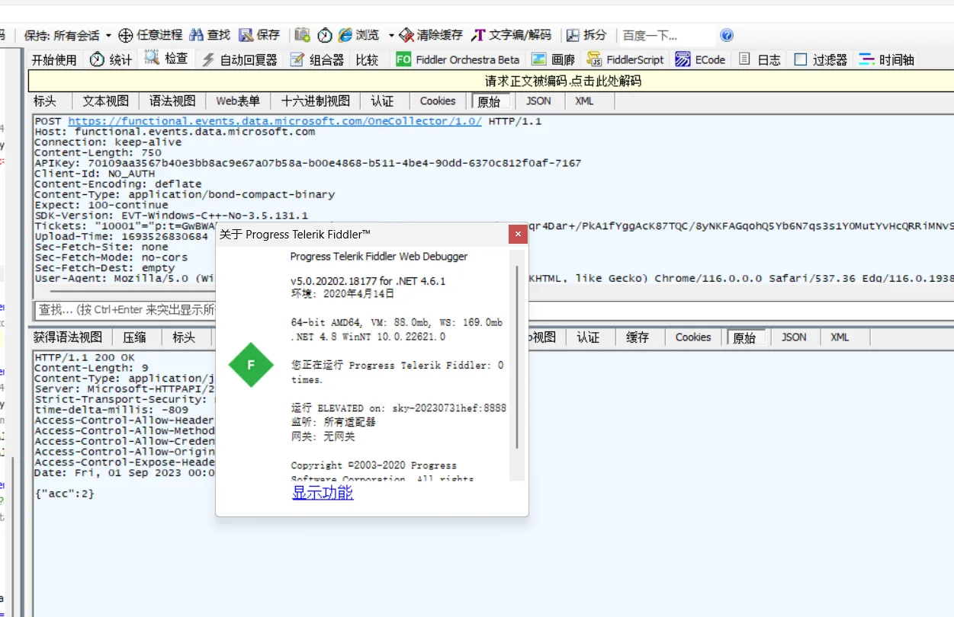Expand the 浏览 (Browse) dropdown arrow
The height and width of the screenshot is (617, 954).
[391, 35]
